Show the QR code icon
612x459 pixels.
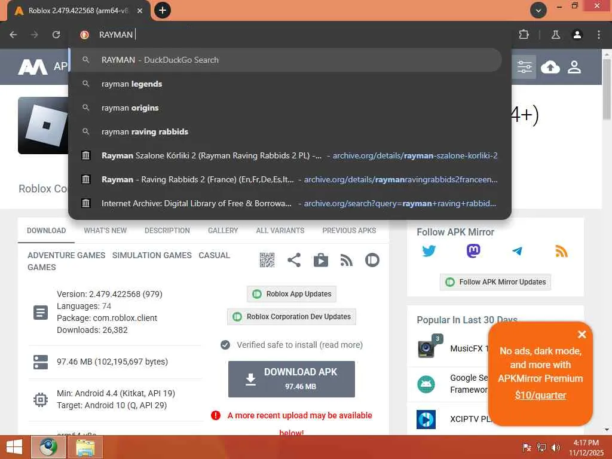(x=267, y=260)
